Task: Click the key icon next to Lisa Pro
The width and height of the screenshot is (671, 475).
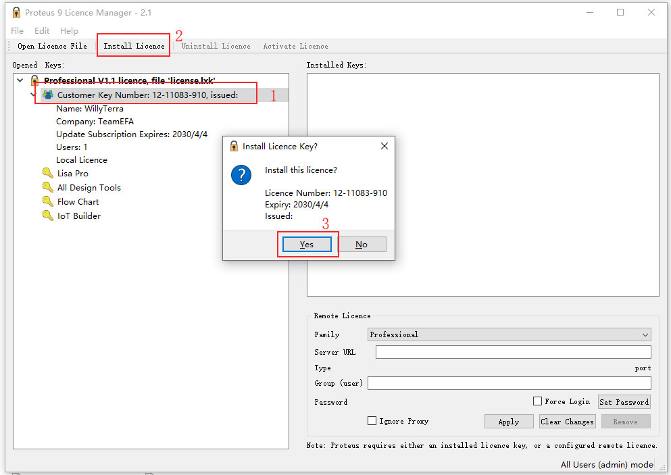Action: (48, 173)
